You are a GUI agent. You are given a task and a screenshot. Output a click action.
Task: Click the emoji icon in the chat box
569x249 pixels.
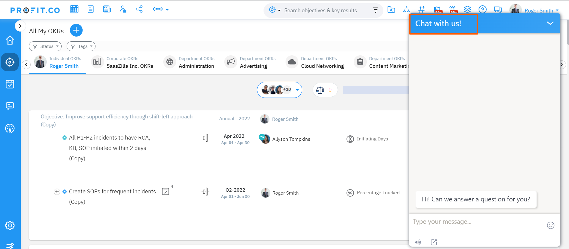(551, 225)
